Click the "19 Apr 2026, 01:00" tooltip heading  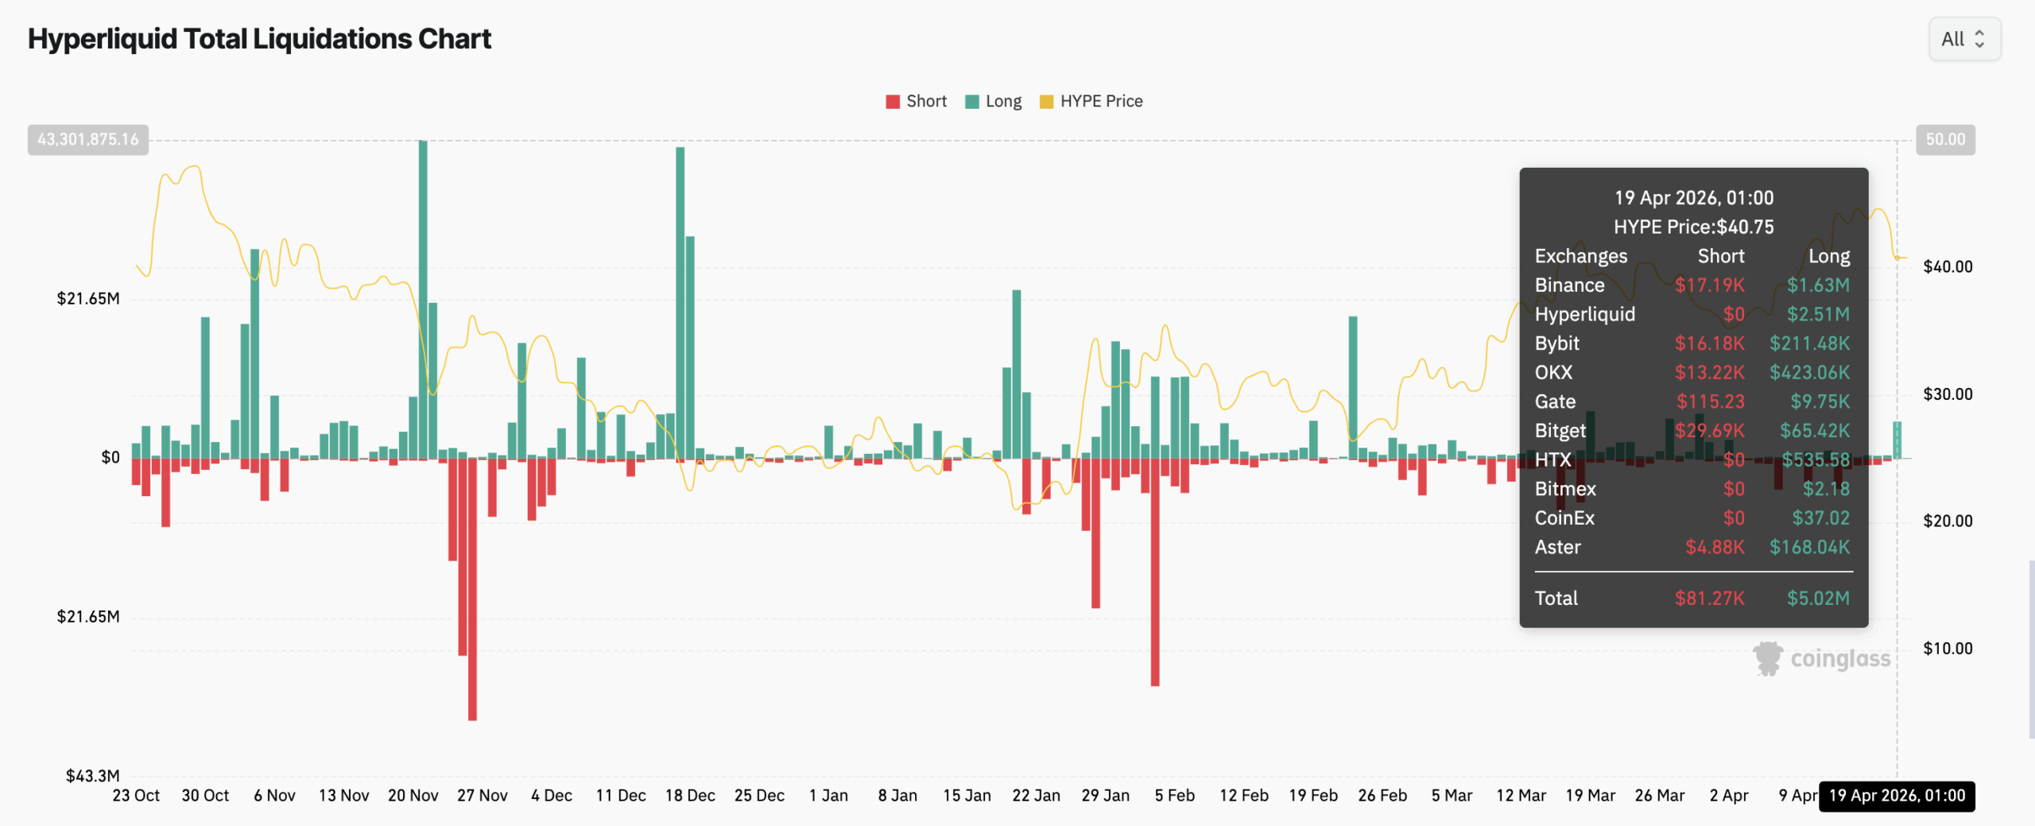(1694, 198)
